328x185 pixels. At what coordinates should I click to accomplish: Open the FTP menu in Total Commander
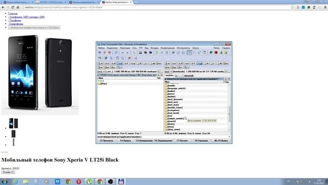tap(140, 48)
